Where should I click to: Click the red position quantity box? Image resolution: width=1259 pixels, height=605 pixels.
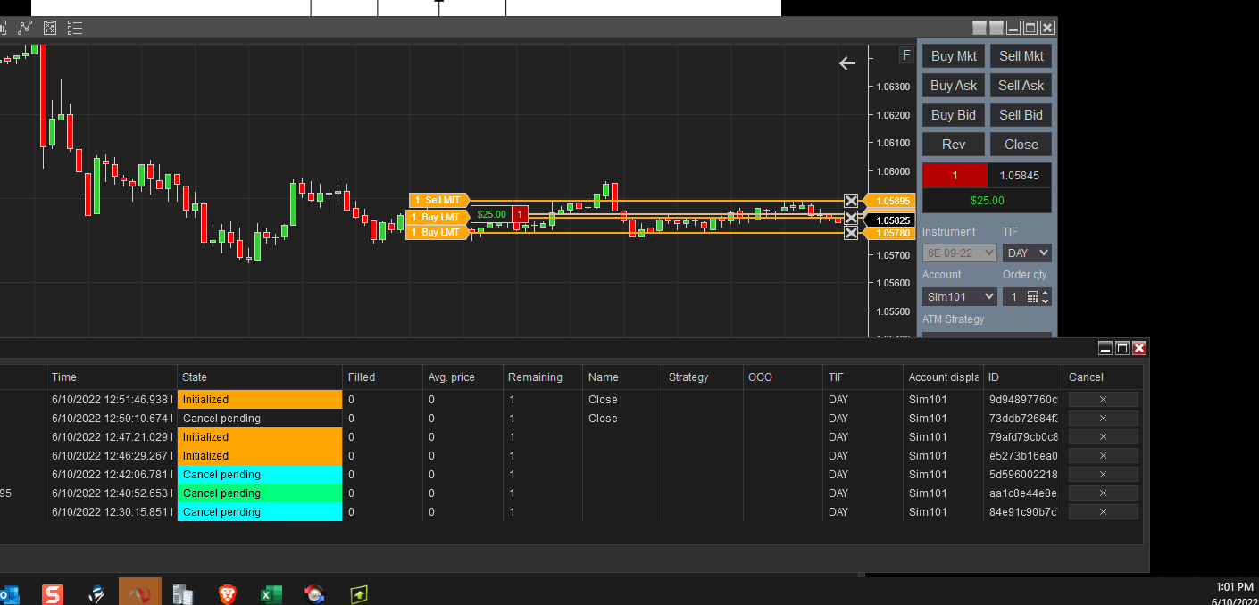pyautogui.click(x=955, y=176)
